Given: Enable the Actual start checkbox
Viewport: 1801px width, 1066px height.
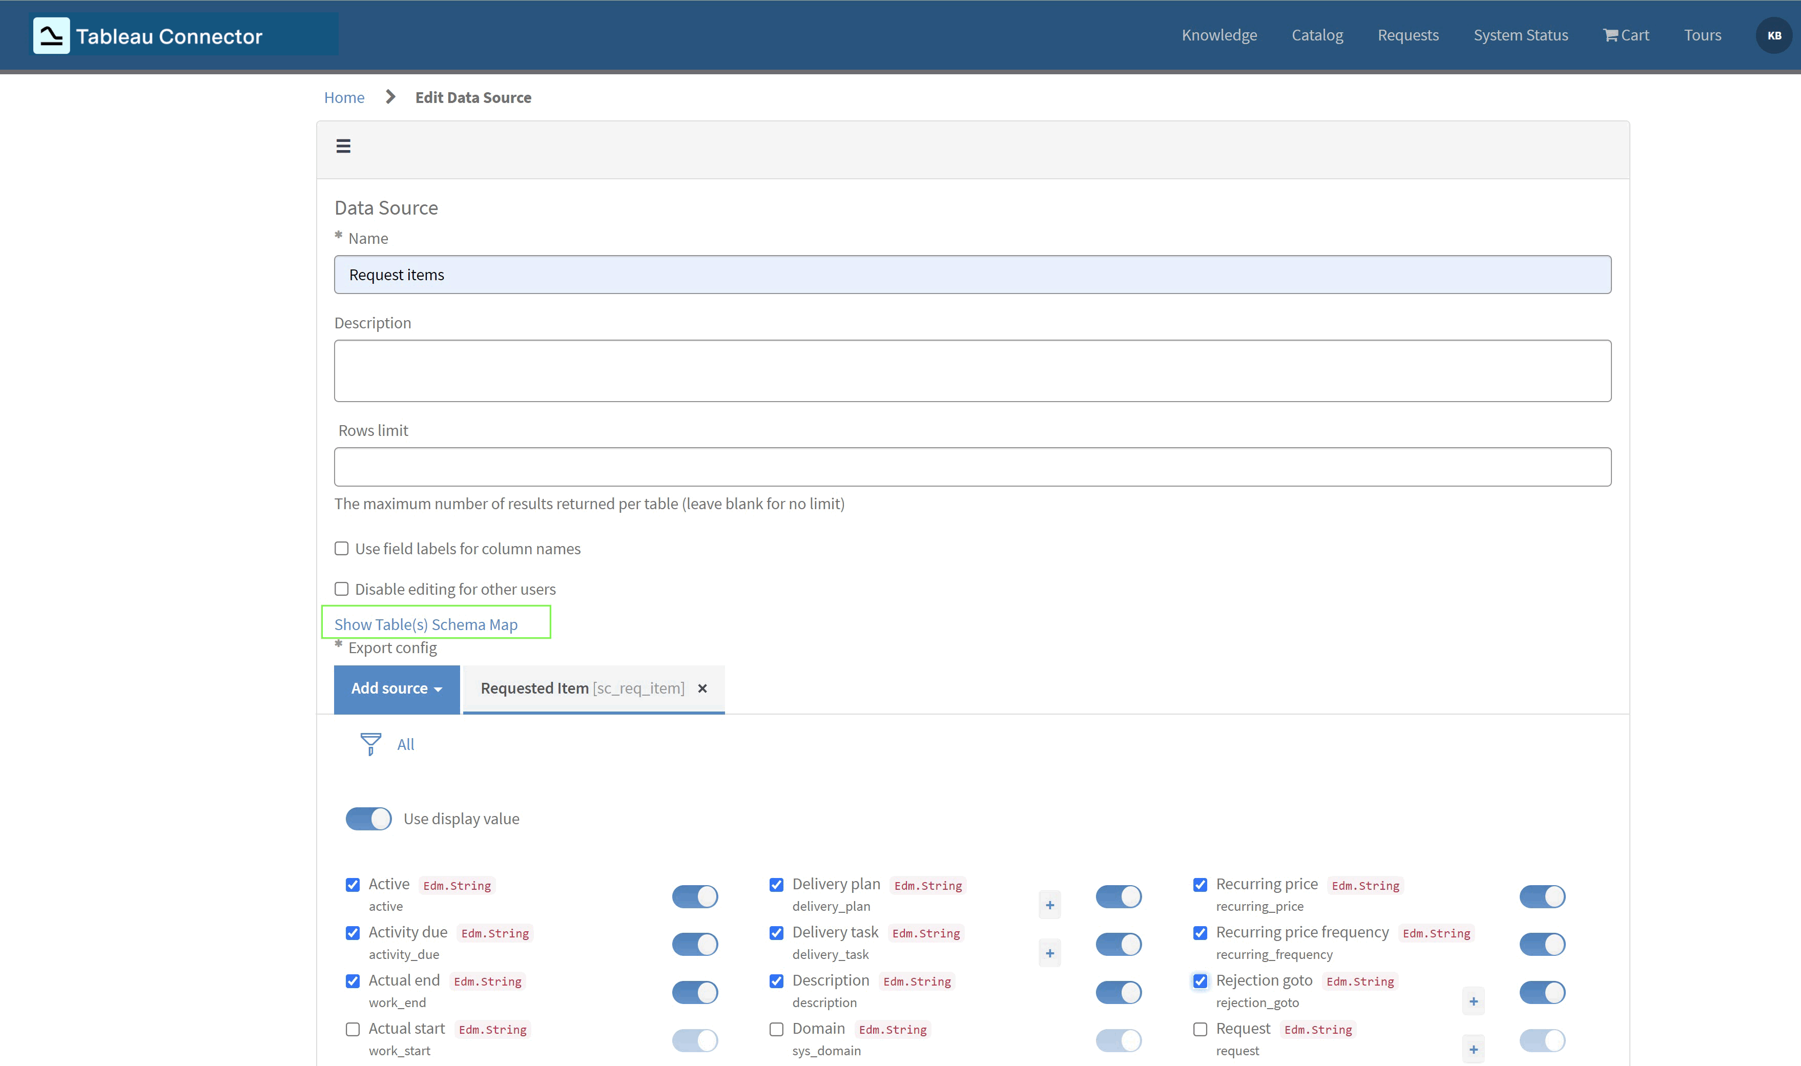Looking at the screenshot, I should coord(352,1029).
